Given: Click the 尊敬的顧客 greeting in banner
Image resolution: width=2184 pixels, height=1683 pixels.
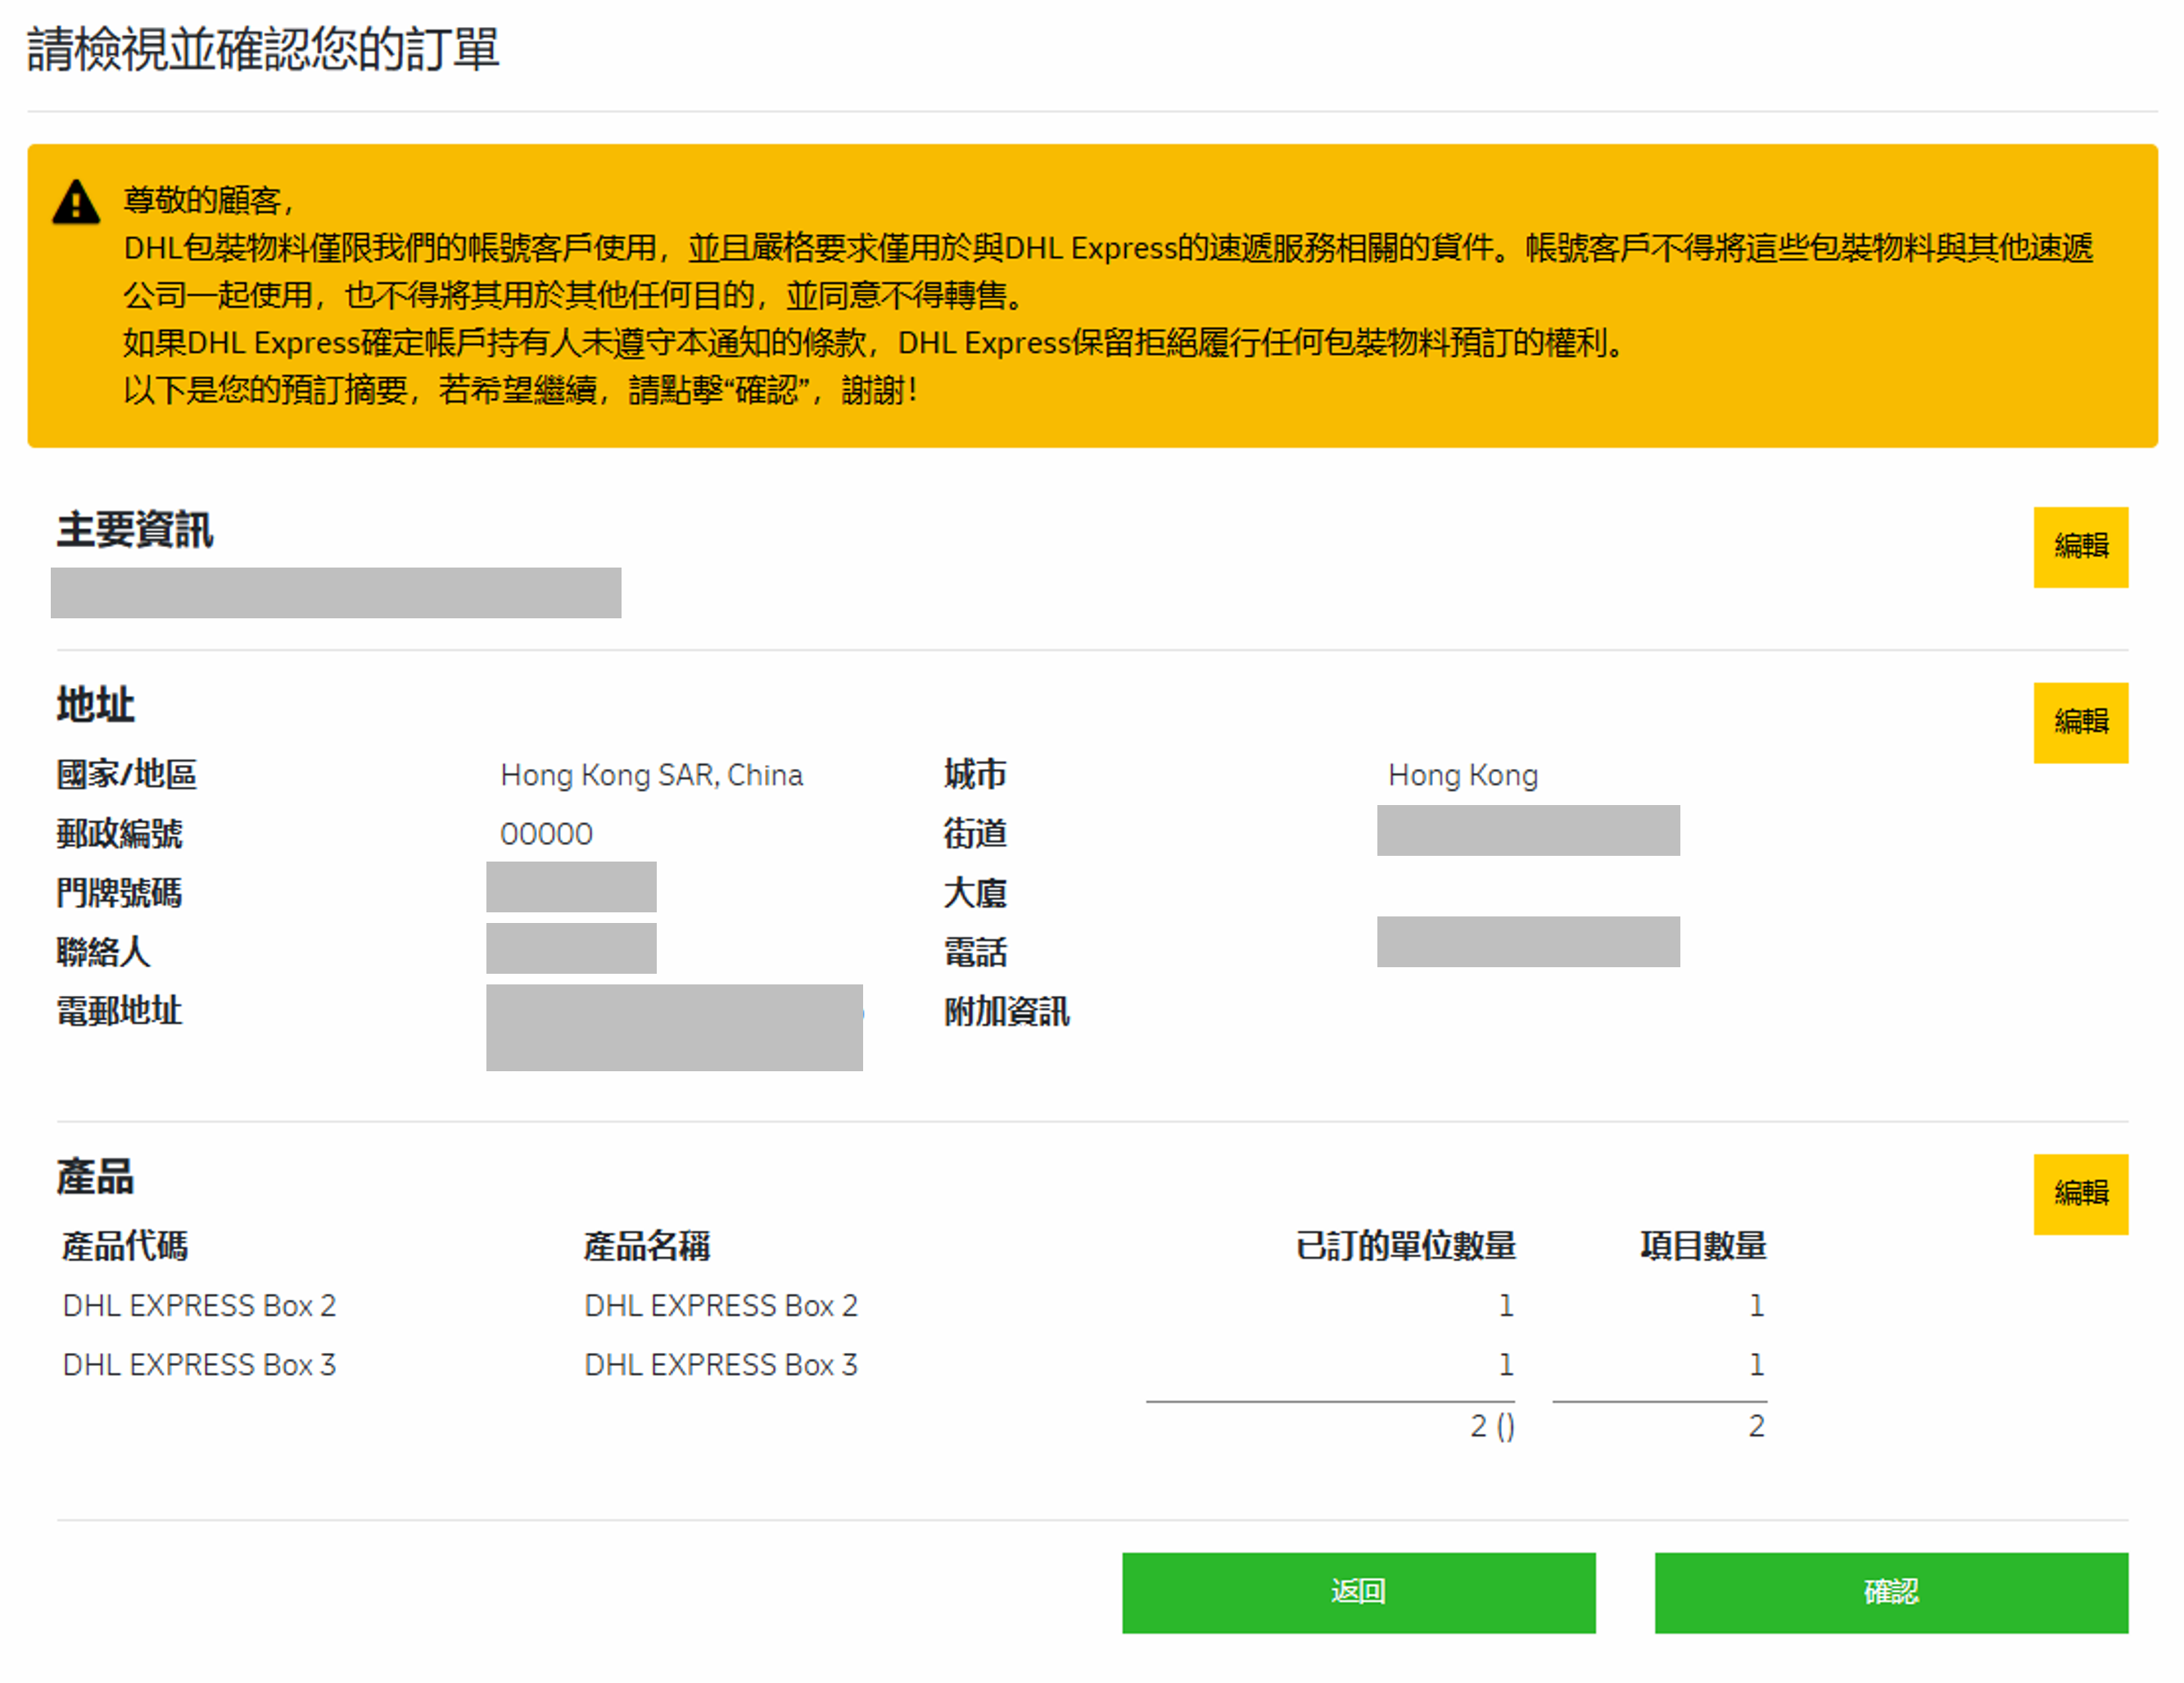Looking at the screenshot, I should click(207, 200).
